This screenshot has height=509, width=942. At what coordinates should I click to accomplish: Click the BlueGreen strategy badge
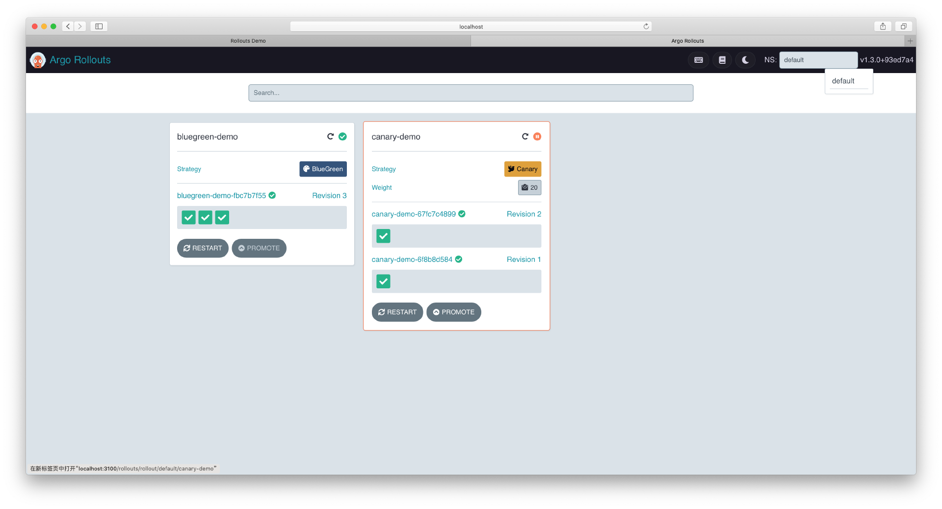pyautogui.click(x=323, y=169)
